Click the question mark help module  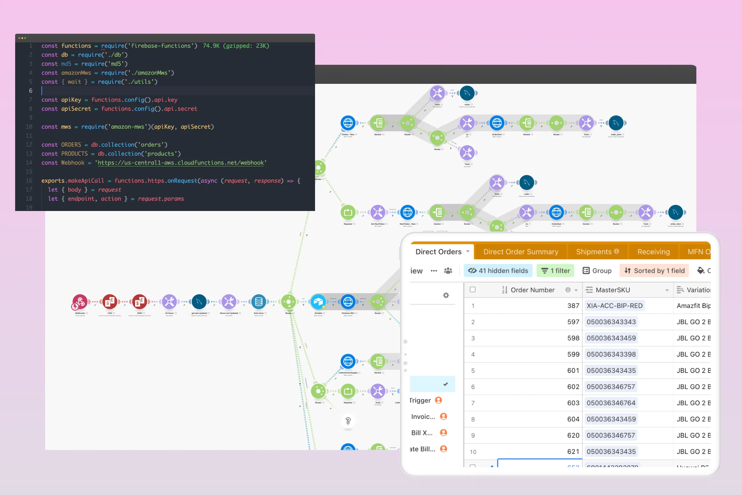(x=348, y=421)
